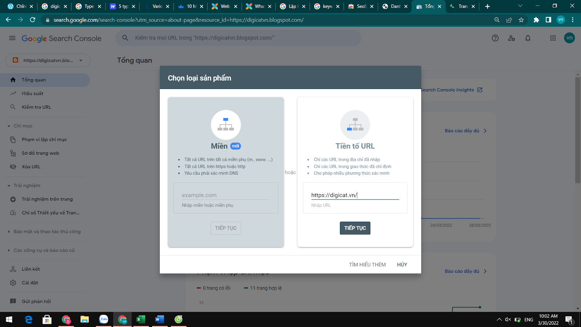This screenshot has height=327, width=581.
Task: Click the Kiểm tra mọi URL search box
Action: point(238,38)
